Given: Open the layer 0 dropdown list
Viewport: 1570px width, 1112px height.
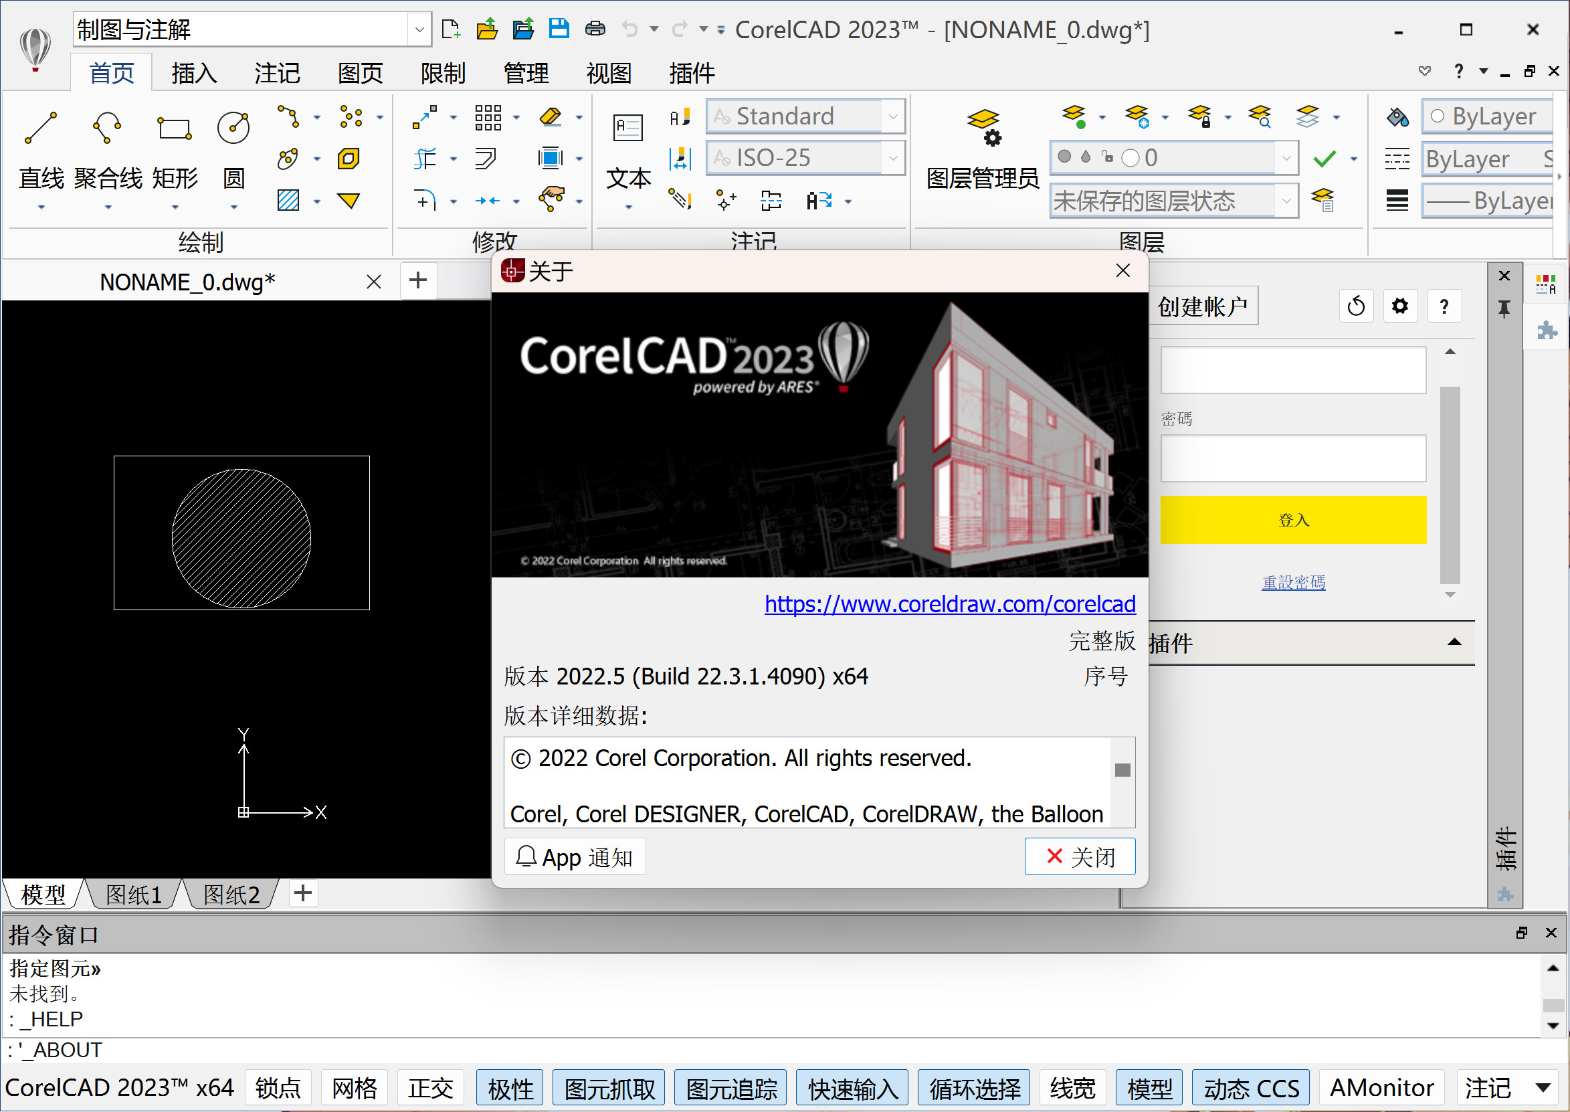Looking at the screenshot, I should point(1286,158).
